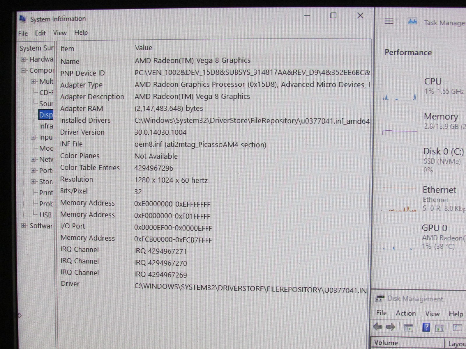Click the Layout column header in Disk Management
The height and width of the screenshot is (349, 466).
pyautogui.click(x=457, y=344)
